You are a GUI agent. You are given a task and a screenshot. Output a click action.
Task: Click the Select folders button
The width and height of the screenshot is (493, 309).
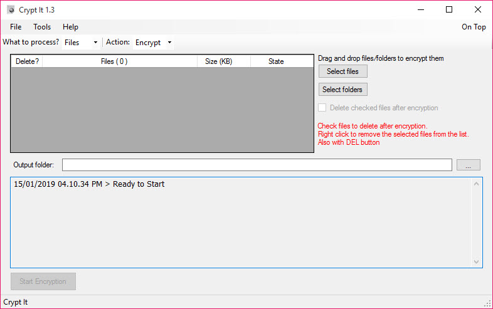(x=342, y=90)
